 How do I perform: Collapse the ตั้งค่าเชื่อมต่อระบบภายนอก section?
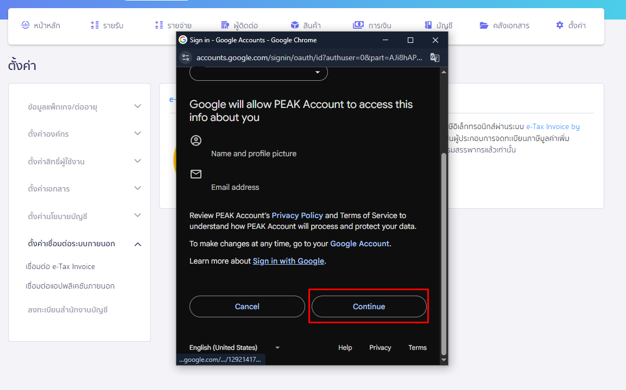click(x=137, y=244)
